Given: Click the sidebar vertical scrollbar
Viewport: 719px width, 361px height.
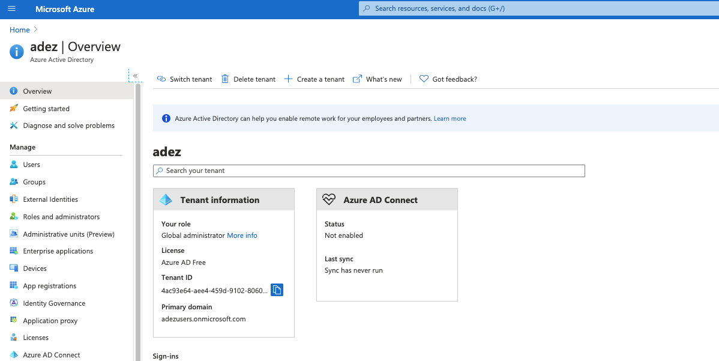Looking at the screenshot, I should pos(137,222).
